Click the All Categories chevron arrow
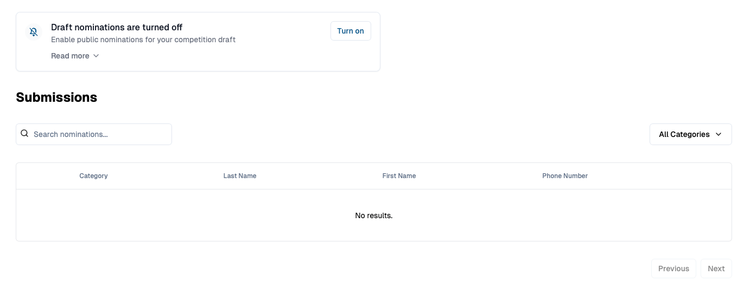This screenshot has width=744, height=288. [x=718, y=134]
